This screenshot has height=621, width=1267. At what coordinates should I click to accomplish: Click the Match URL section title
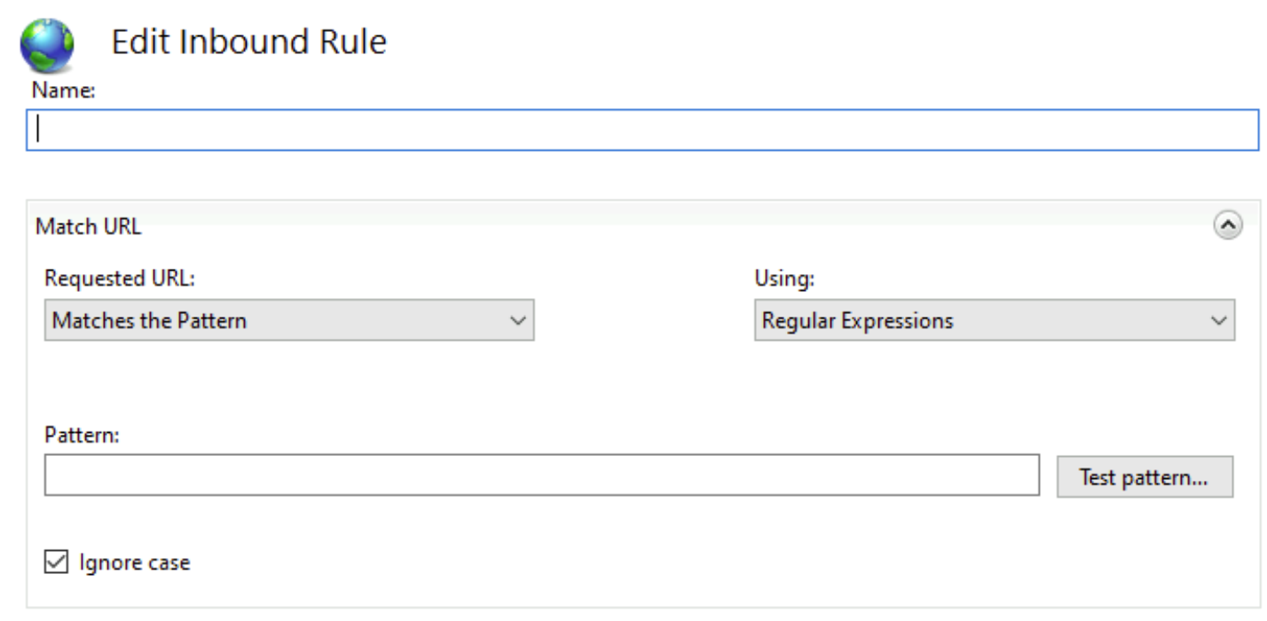pos(88,226)
